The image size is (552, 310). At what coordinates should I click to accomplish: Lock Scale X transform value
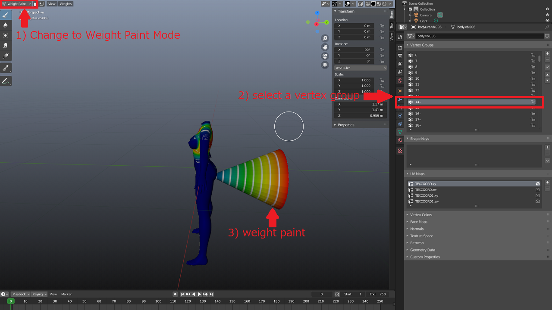(x=382, y=80)
